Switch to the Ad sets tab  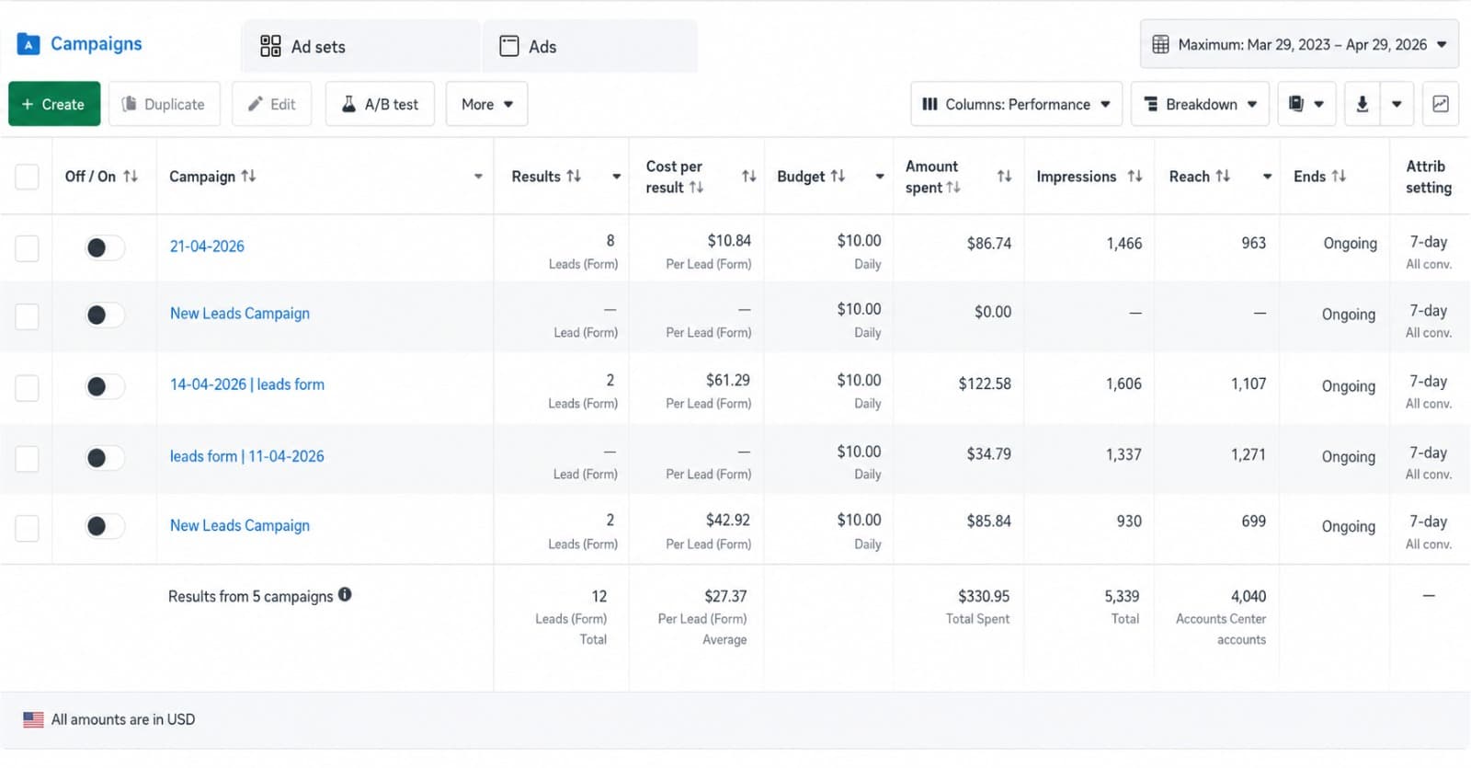pos(360,46)
